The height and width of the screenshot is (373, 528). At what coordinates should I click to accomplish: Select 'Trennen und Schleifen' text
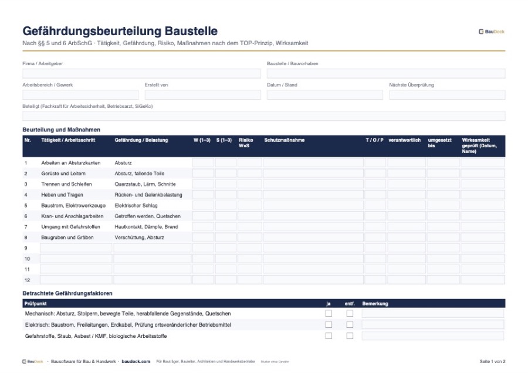pos(66,184)
